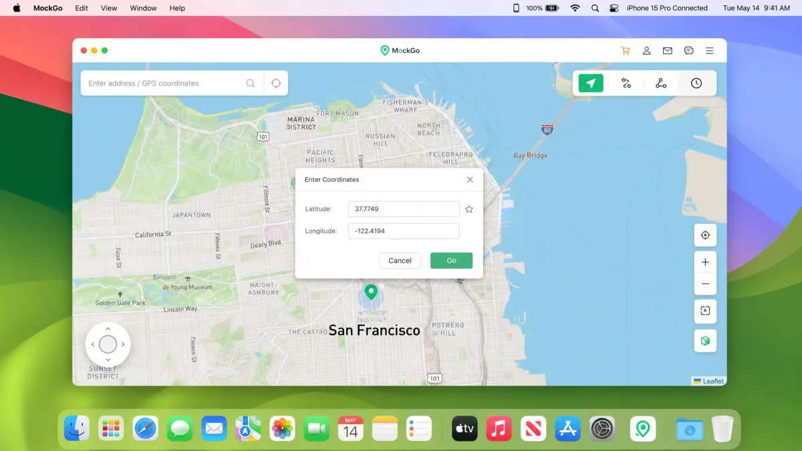Click the Golden Gate Park map label
The height and width of the screenshot is (451, 802).
120,303
